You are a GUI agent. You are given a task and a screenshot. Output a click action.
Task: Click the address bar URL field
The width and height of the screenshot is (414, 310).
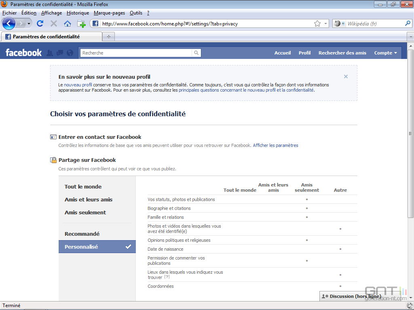(206, 24)
